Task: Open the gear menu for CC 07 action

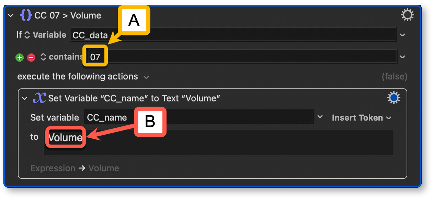Action: [407, 15]
